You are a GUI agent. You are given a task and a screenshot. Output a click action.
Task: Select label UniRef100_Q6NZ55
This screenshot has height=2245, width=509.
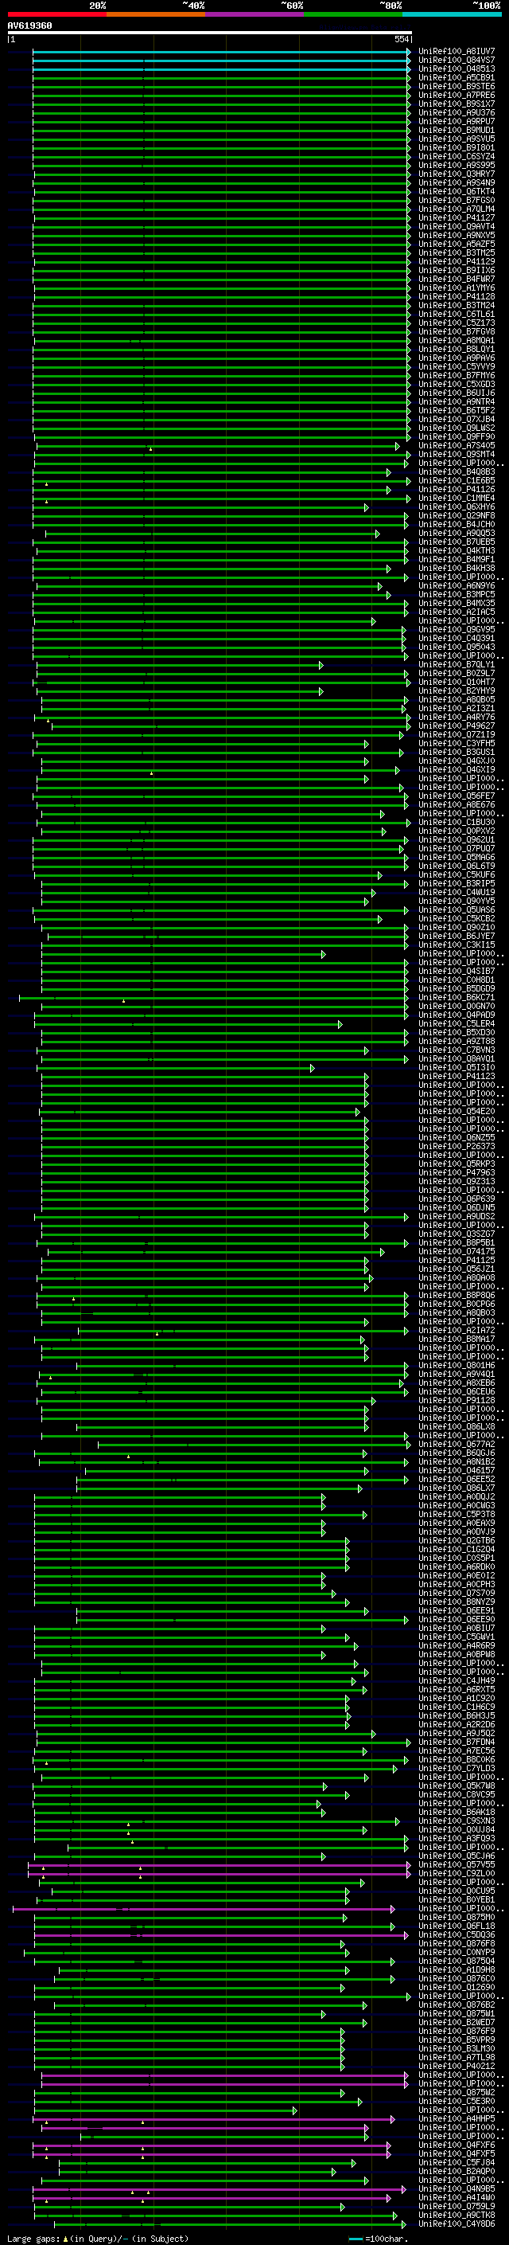[456, 1137]
